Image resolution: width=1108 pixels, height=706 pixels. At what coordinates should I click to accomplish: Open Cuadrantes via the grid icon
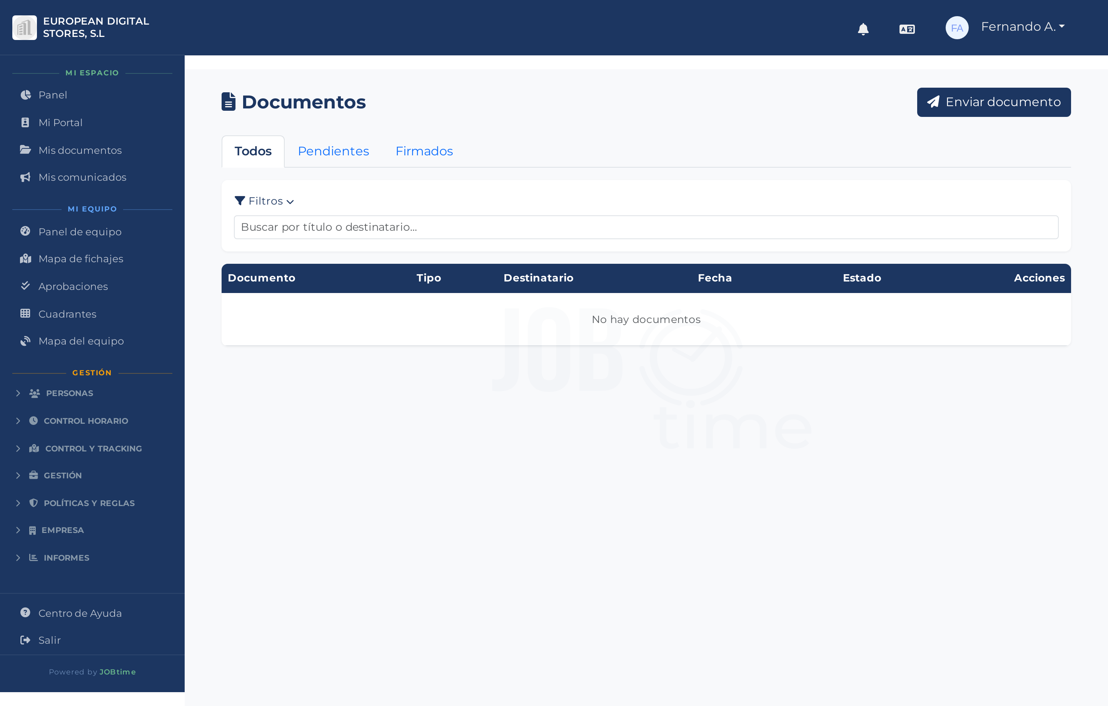(26, 314)
